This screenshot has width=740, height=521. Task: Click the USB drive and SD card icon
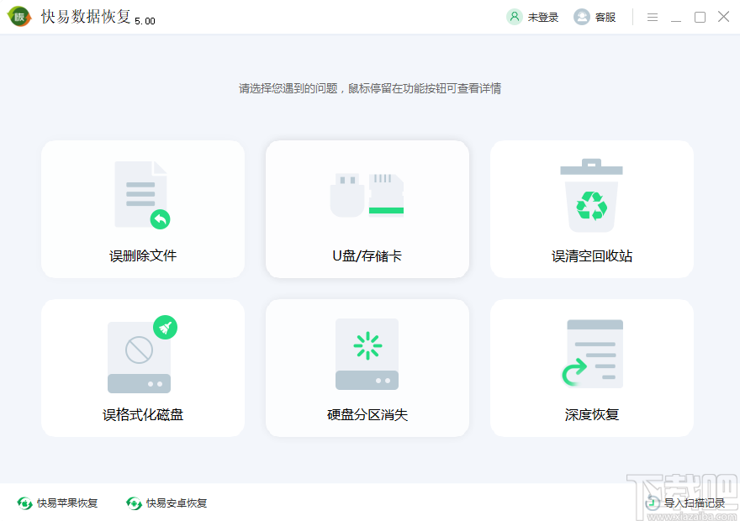pyautogui.click(x=367, y=195)
